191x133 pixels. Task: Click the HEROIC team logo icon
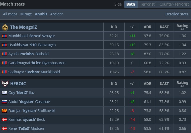tap(5, 84)
